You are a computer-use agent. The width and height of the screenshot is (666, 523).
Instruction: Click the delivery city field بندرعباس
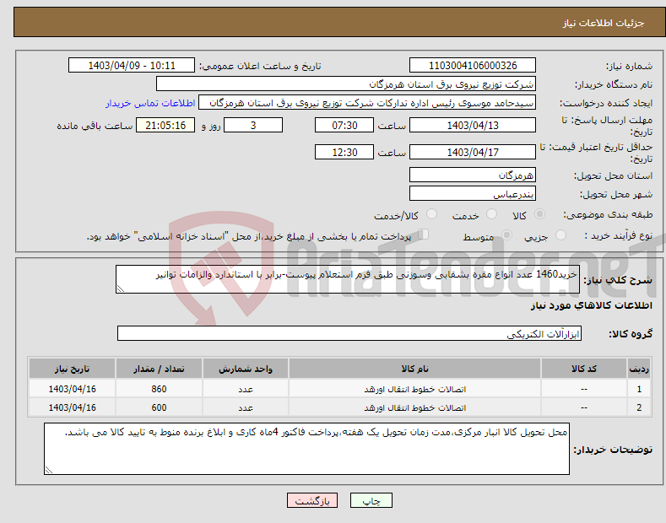click(x=473, y=193)
